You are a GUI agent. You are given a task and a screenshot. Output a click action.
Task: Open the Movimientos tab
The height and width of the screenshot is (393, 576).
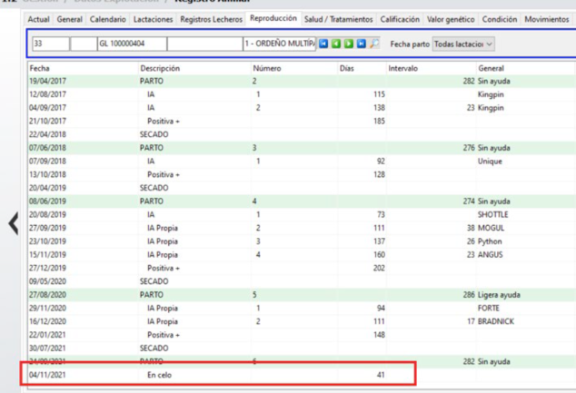547,19
